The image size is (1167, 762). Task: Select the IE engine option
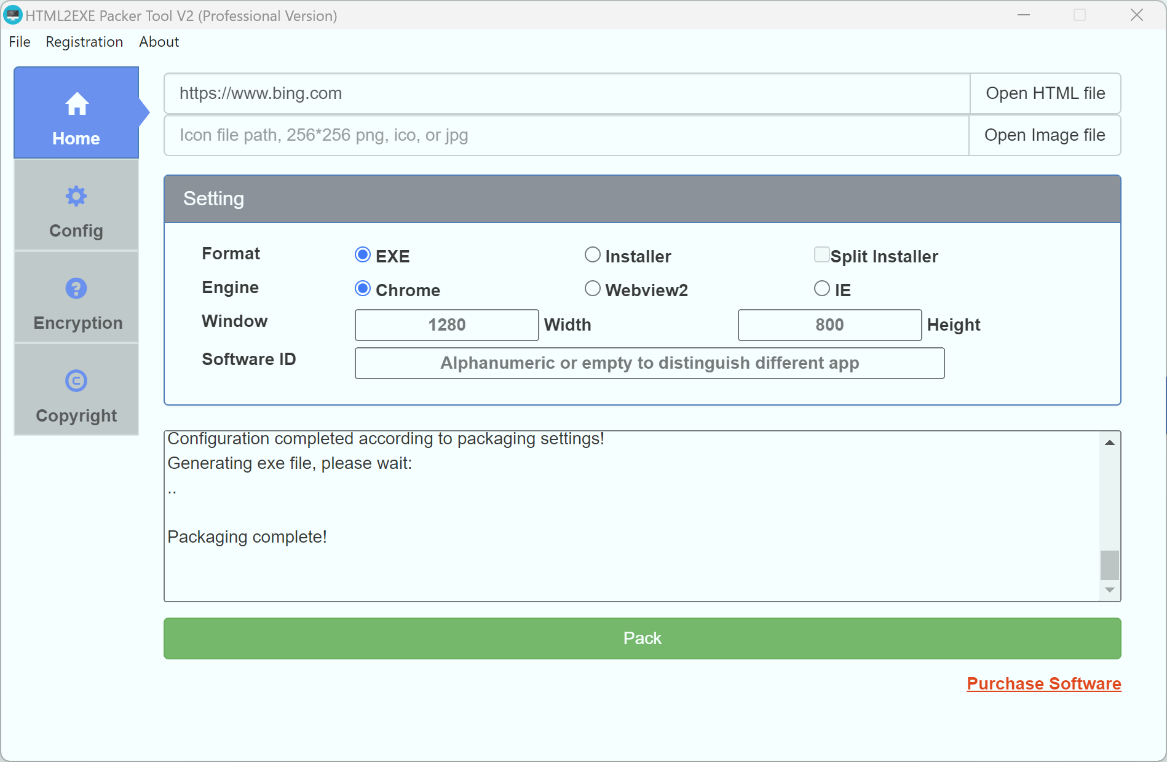pyautogui.click(x=821, y=288)
